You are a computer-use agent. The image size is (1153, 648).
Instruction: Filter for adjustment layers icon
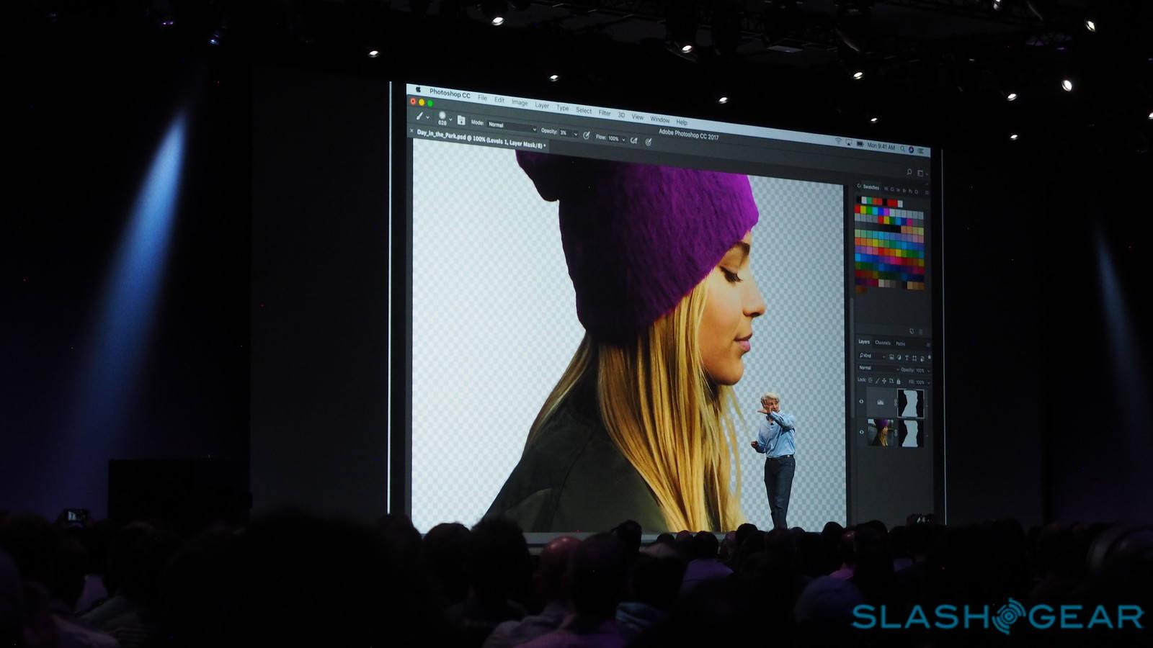[x=899, y=357]
